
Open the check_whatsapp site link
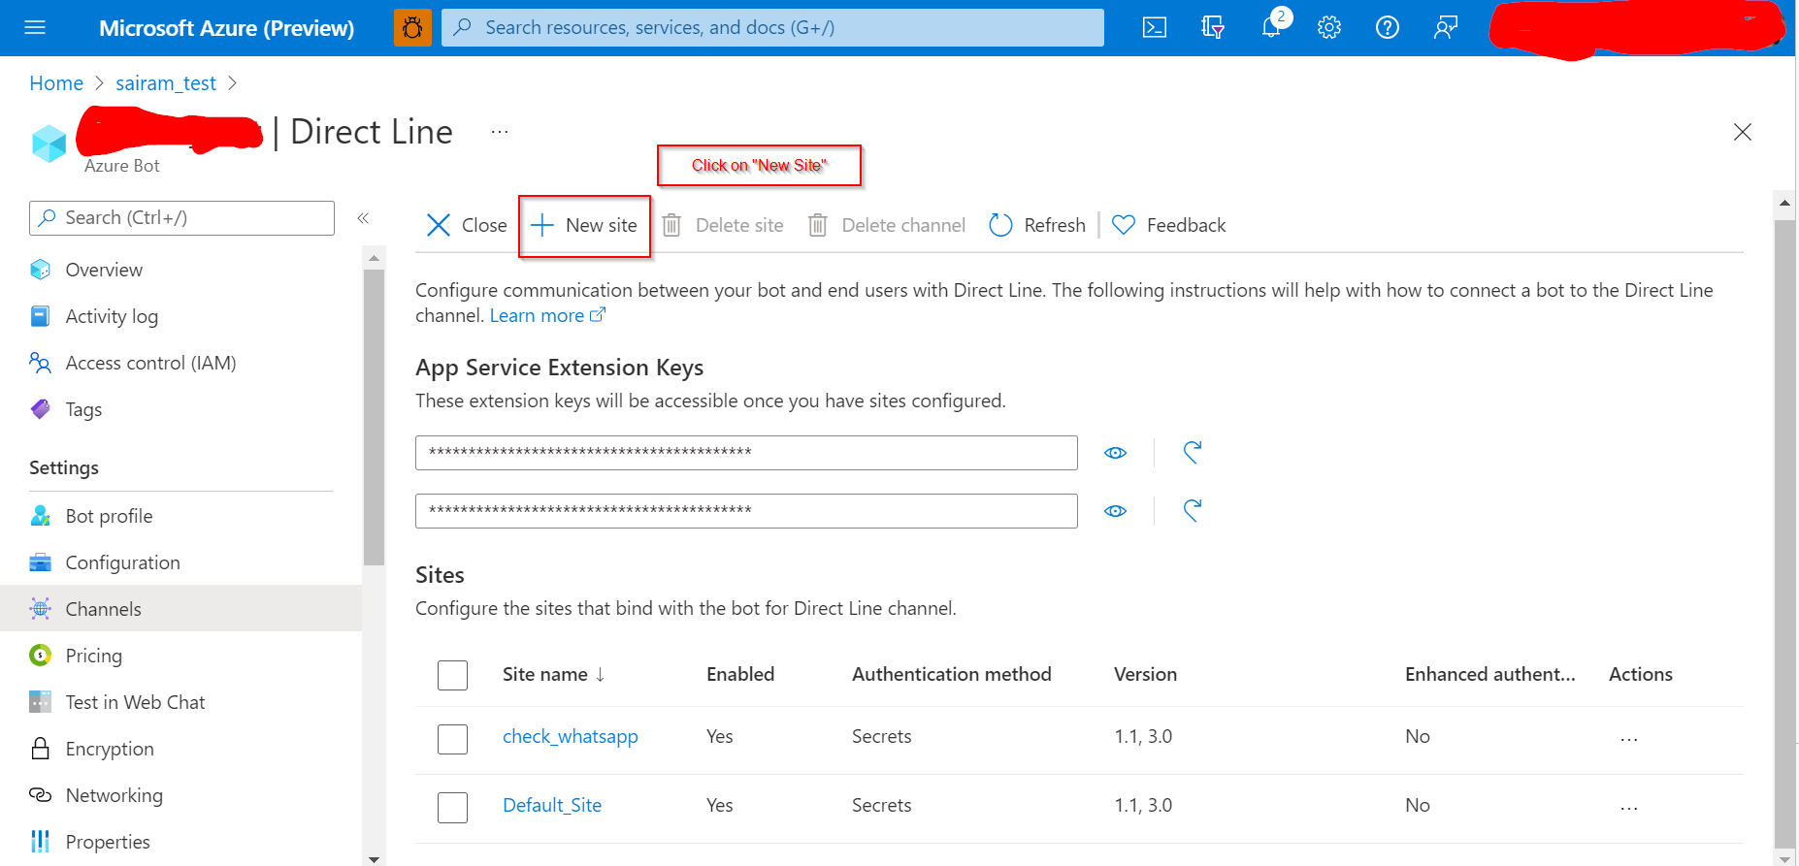pos(571,736)
